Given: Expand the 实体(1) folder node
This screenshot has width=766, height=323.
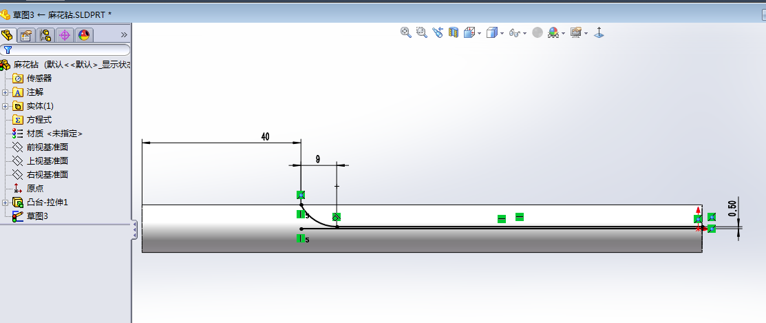Looking at the screenshot, I should (6, 106).
